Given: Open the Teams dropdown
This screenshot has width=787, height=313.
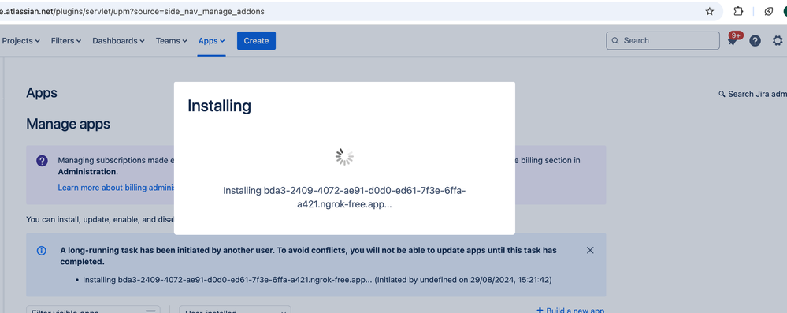Looking at the screenshot, I should [x=171, y=41].
